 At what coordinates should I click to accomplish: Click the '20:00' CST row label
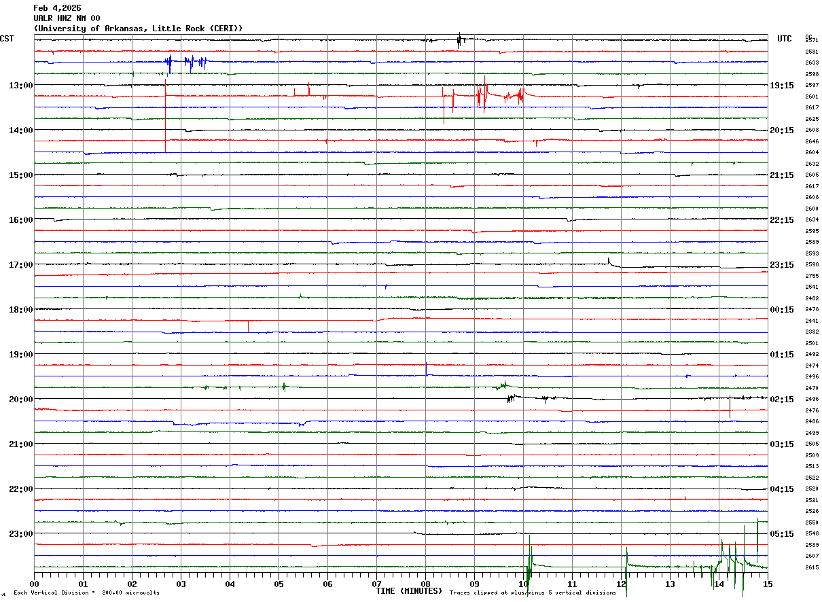[20, 400]
